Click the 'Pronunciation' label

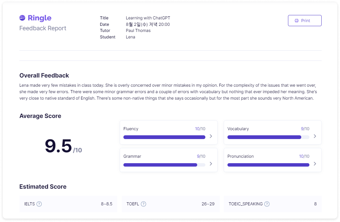[x=240, y=156]
